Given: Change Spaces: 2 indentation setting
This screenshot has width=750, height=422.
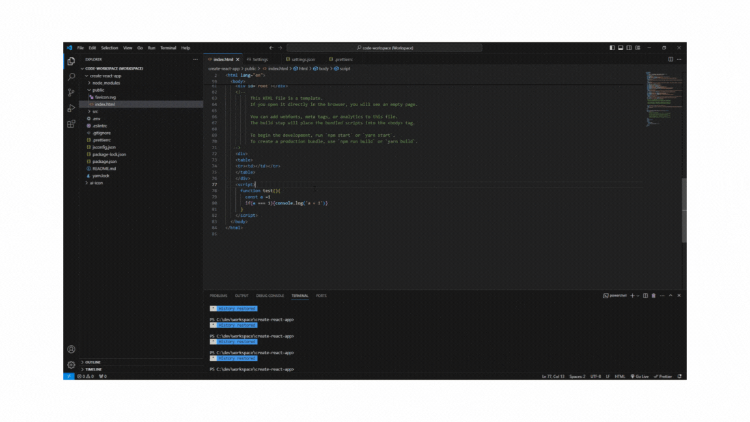Looking at the screenshot, I should click(577, 376).
